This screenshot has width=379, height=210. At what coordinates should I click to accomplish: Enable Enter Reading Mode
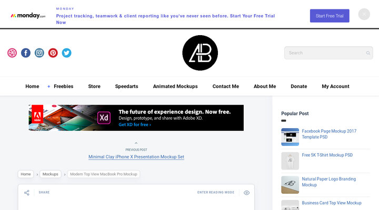(216, 193)
